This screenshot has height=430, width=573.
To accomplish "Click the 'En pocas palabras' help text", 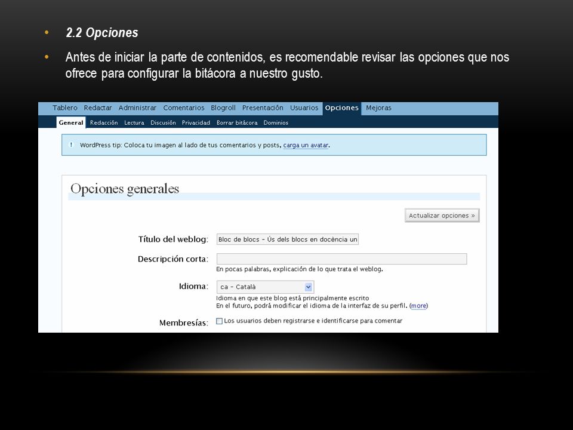I will pyautogui.click(x=299, y=269).
